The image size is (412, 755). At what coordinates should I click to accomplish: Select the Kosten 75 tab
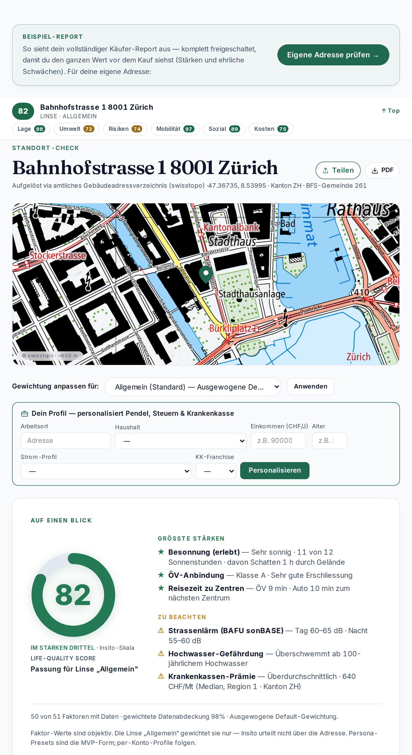point(271,129)
